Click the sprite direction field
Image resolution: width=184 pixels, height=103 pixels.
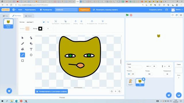tap(167, 74)
